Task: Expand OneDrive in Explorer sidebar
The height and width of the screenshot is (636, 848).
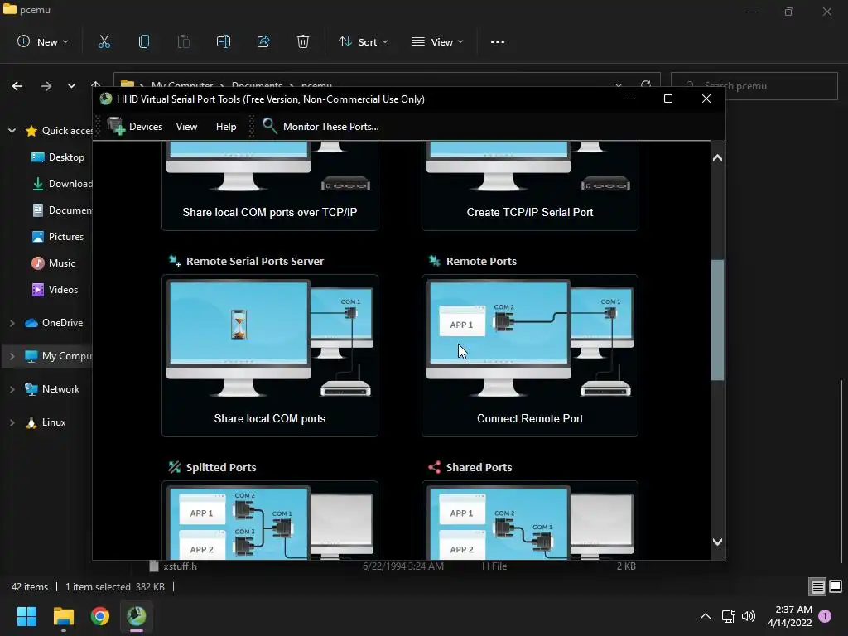Action: [12, 323]
